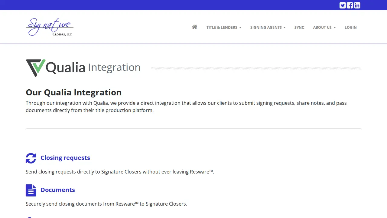Click the Documents heading
The width and height of the screenshot is (387, 218).
point(58,190)
